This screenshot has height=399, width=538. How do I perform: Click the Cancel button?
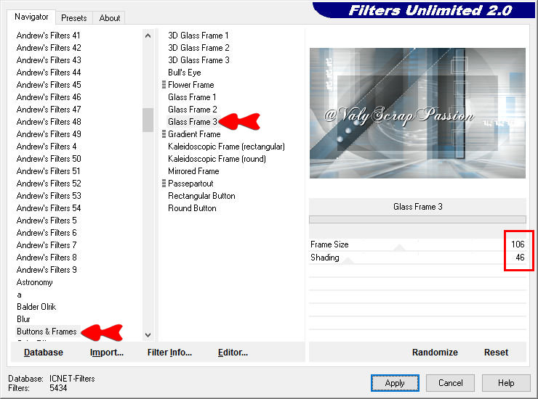450,383
